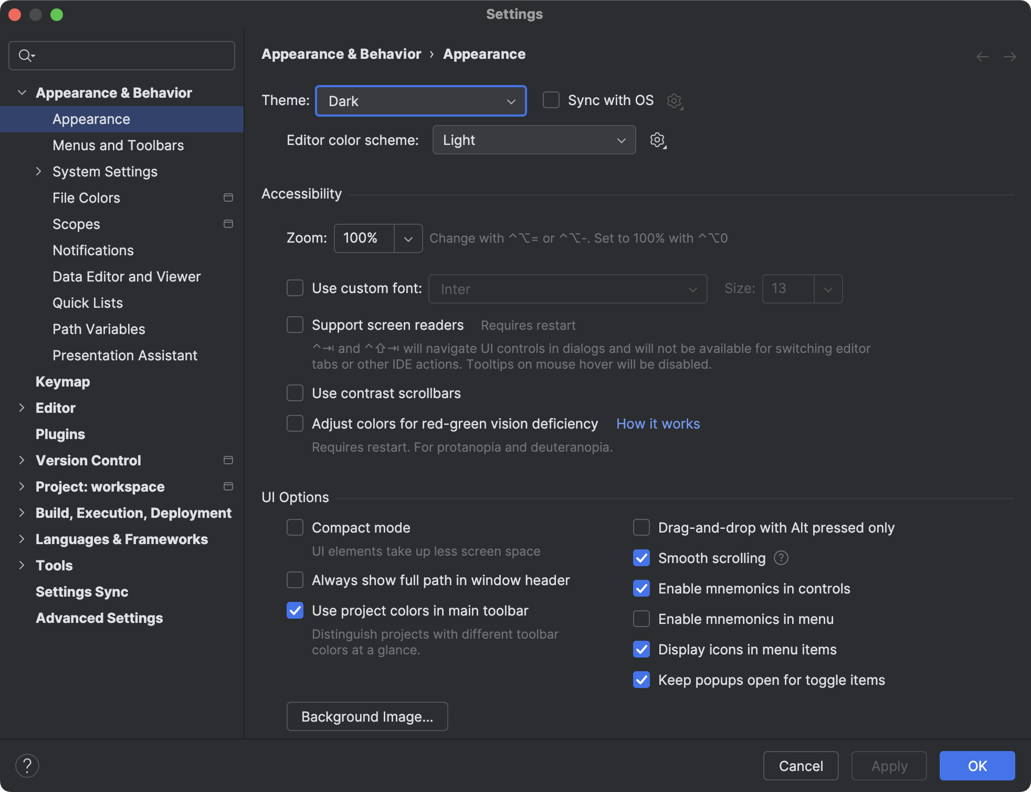Toggle Use contrast scrollbars
1031x792 pixels.
click(295, 393)
